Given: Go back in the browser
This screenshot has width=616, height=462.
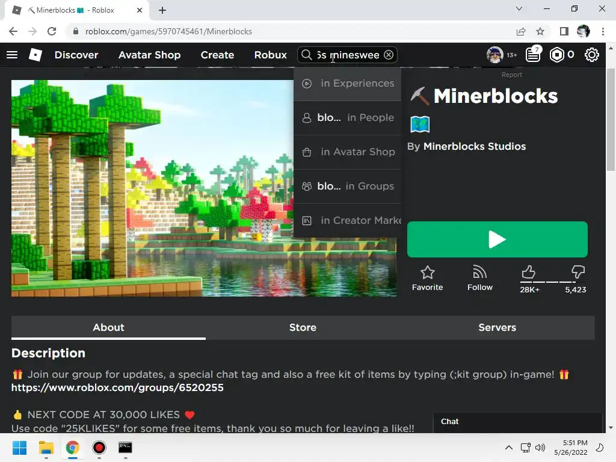Looking at the screenshot, I should tap(13, 31).
